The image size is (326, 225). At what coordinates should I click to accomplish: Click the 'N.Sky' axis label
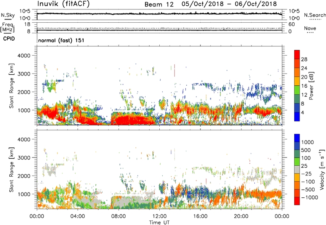[x=8, y=15]
